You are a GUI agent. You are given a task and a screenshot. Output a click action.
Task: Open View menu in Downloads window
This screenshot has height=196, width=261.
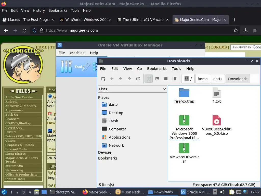127,69
